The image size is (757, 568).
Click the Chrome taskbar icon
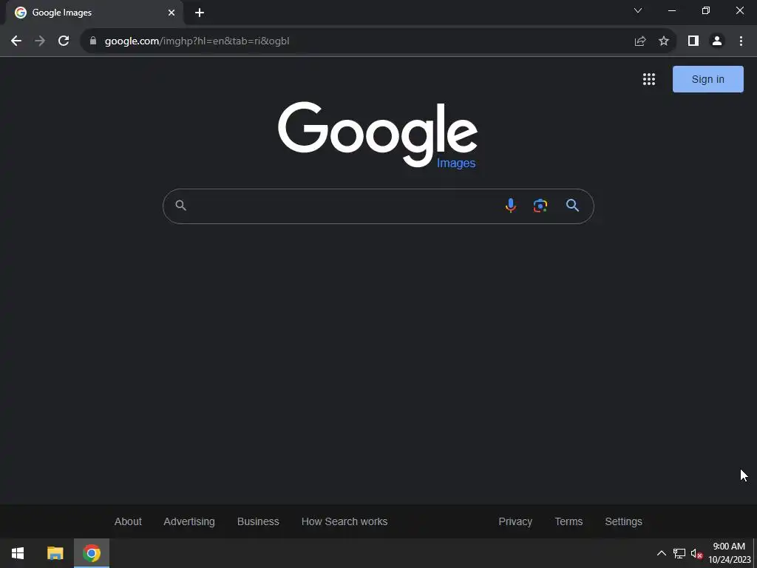(92, 553)
